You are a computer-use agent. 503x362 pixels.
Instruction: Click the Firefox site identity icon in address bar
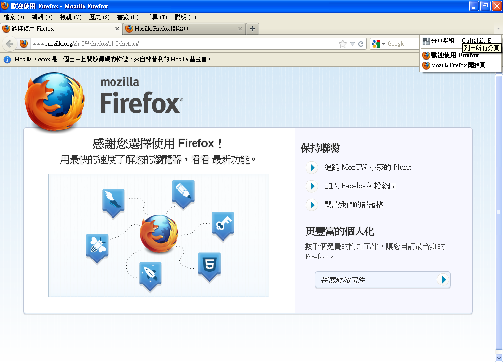[x=24, y=44]
